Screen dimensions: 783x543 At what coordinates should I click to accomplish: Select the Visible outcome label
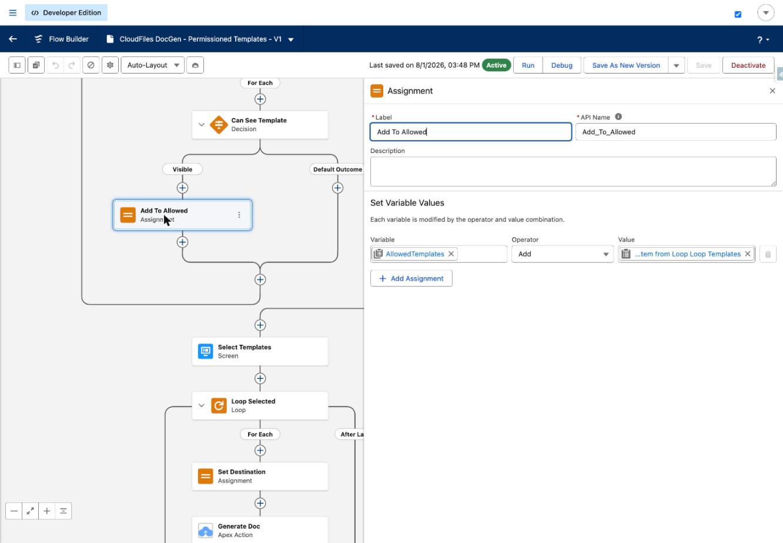click(x=182, y=169)
